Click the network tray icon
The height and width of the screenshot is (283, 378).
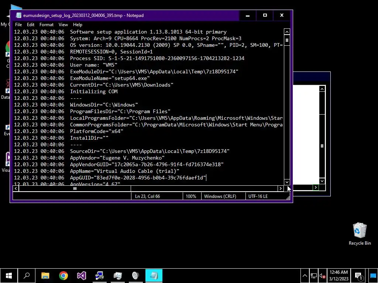314,276
